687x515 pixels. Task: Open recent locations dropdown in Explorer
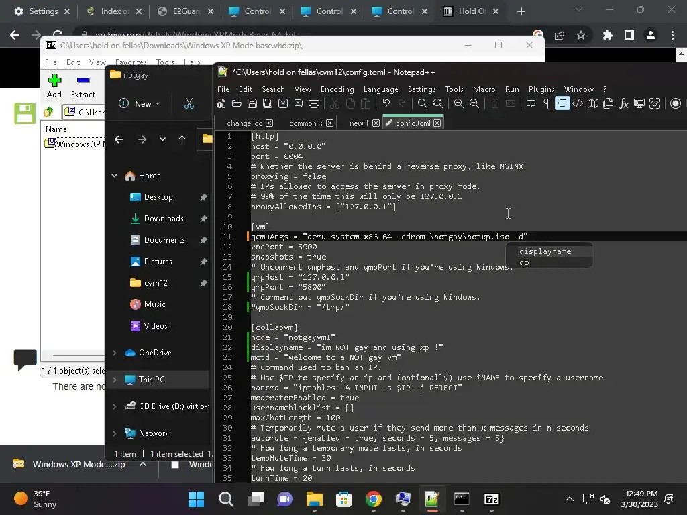162,139
